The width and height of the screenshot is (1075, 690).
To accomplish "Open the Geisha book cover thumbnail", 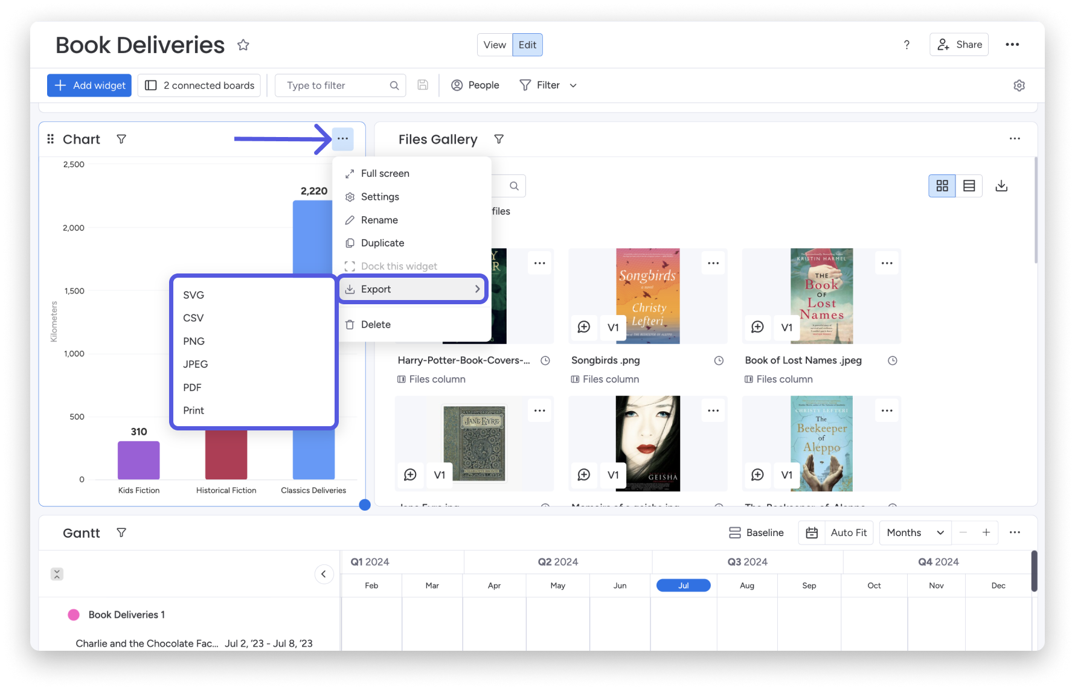I will pos(648,444).
